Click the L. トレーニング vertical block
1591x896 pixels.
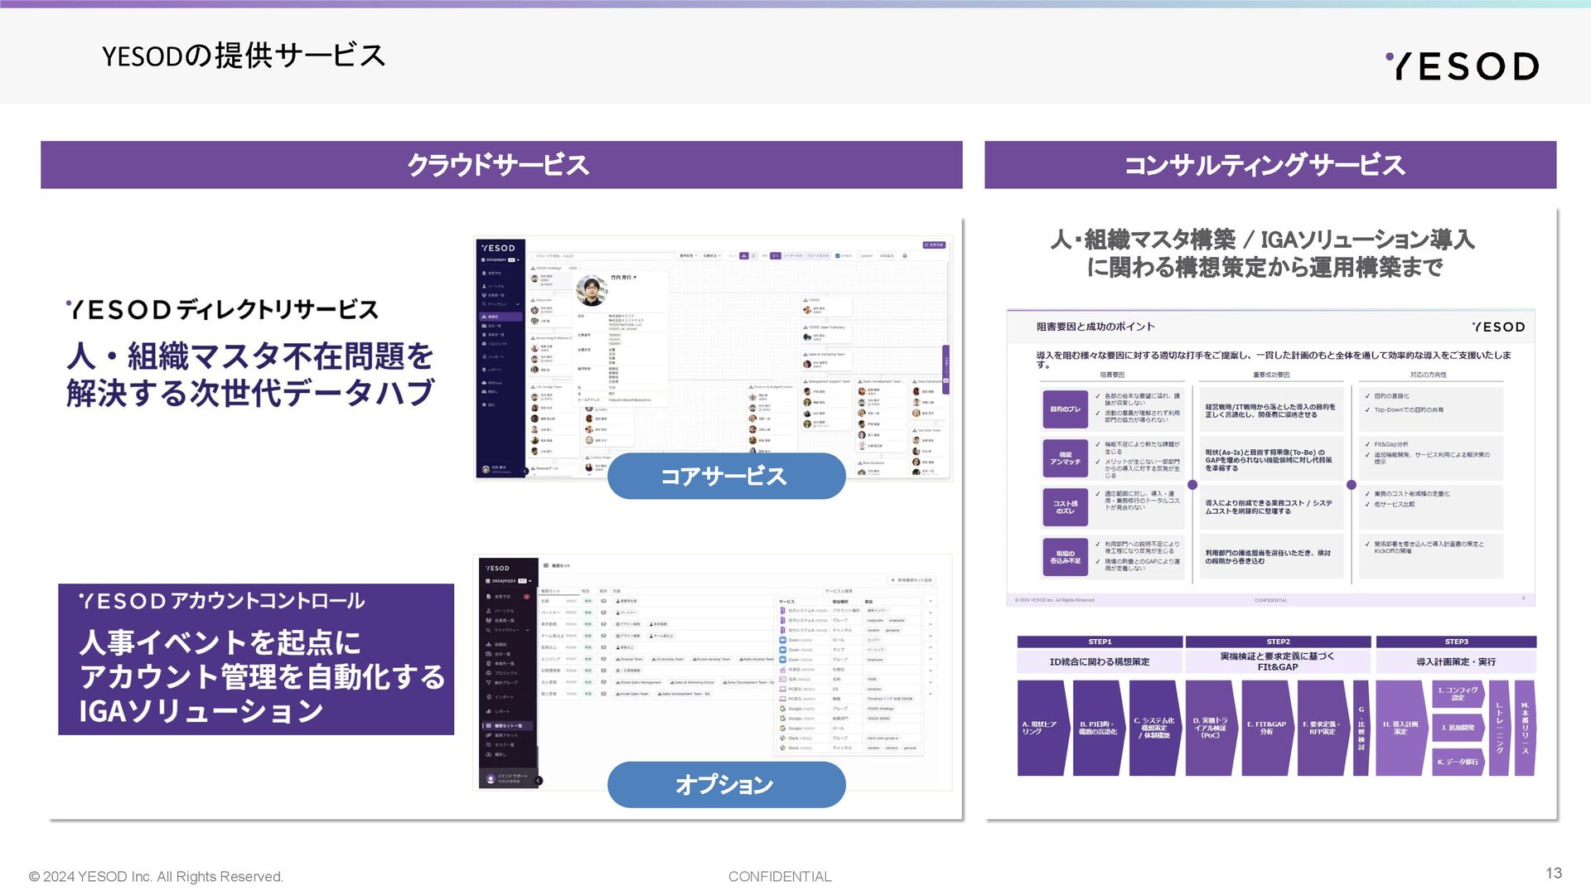point(1499,728)
